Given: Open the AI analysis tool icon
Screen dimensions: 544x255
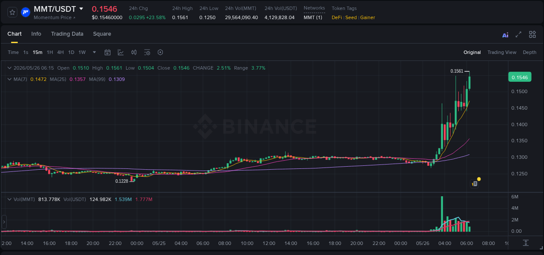Looking at the screenshot, I should click(505, 35).
